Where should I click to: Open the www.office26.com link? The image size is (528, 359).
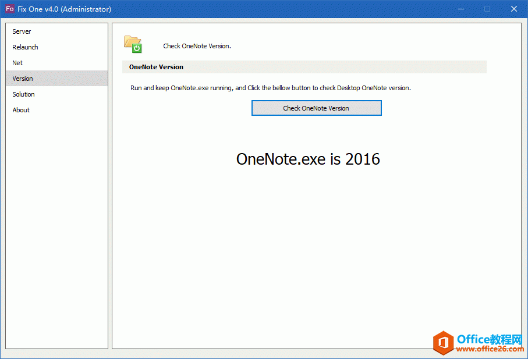coord(491,350)
